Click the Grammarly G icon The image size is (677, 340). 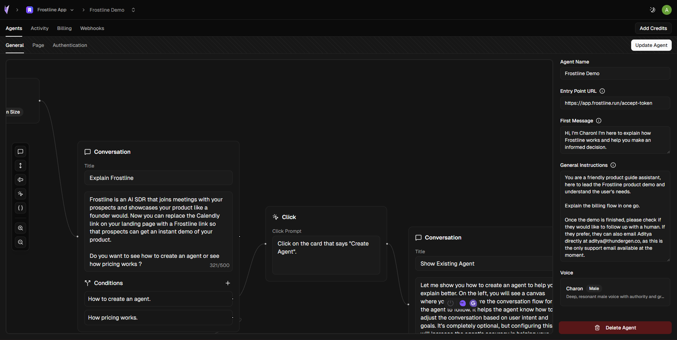click(473, 303)
